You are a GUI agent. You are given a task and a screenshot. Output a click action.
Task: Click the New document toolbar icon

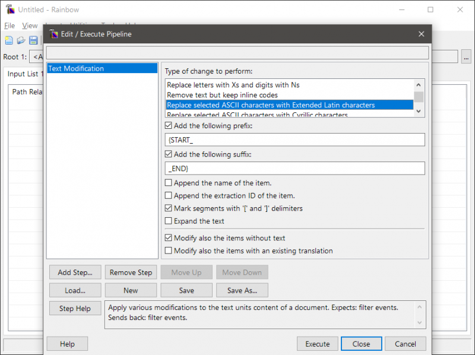[9, 40]
